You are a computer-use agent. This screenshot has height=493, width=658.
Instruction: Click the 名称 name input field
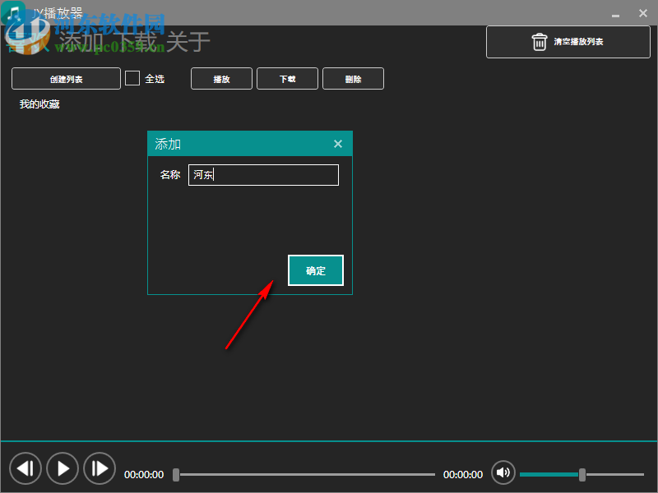[263, 174]
